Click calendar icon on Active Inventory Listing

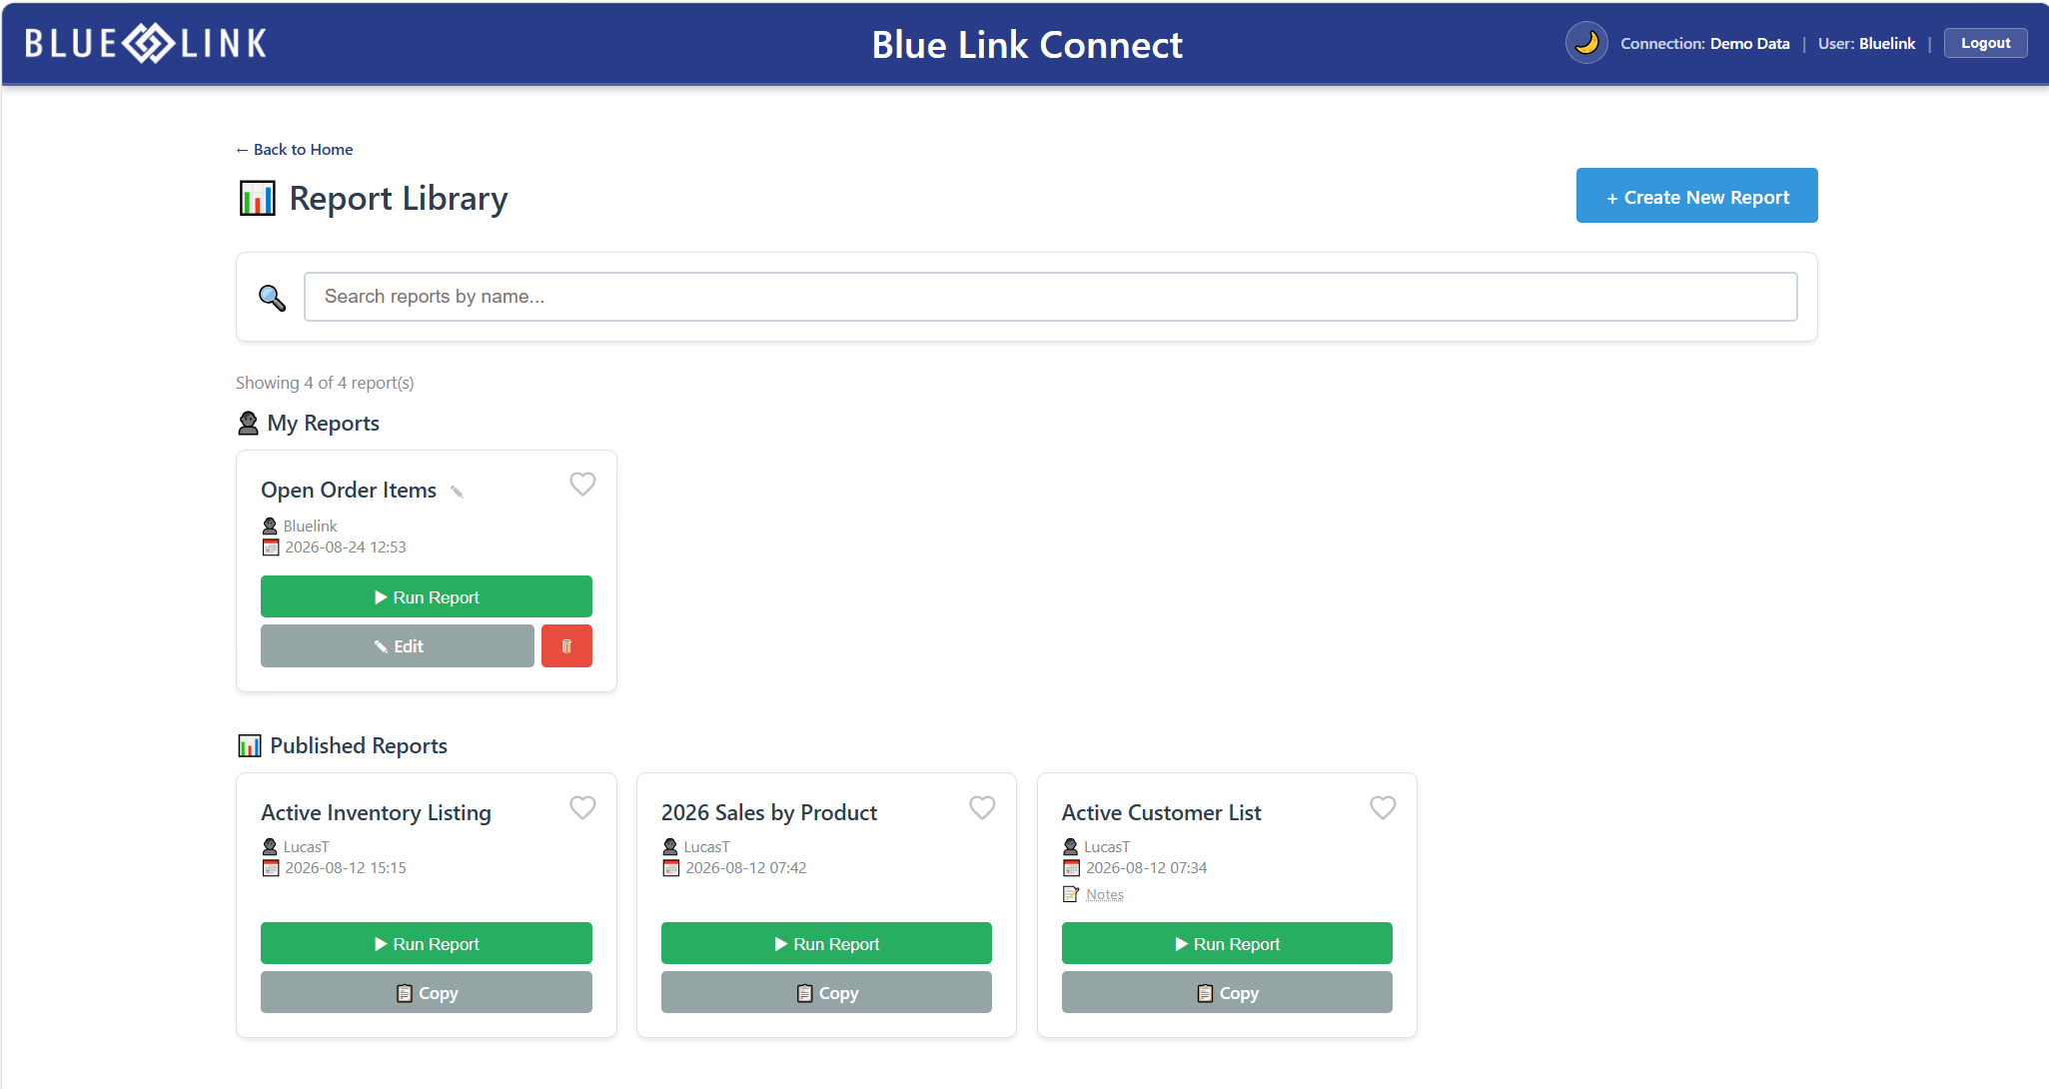tap(271, 867)
